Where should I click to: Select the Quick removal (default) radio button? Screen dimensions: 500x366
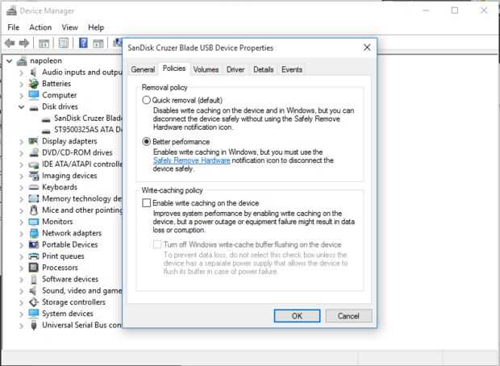coord(146,100)
